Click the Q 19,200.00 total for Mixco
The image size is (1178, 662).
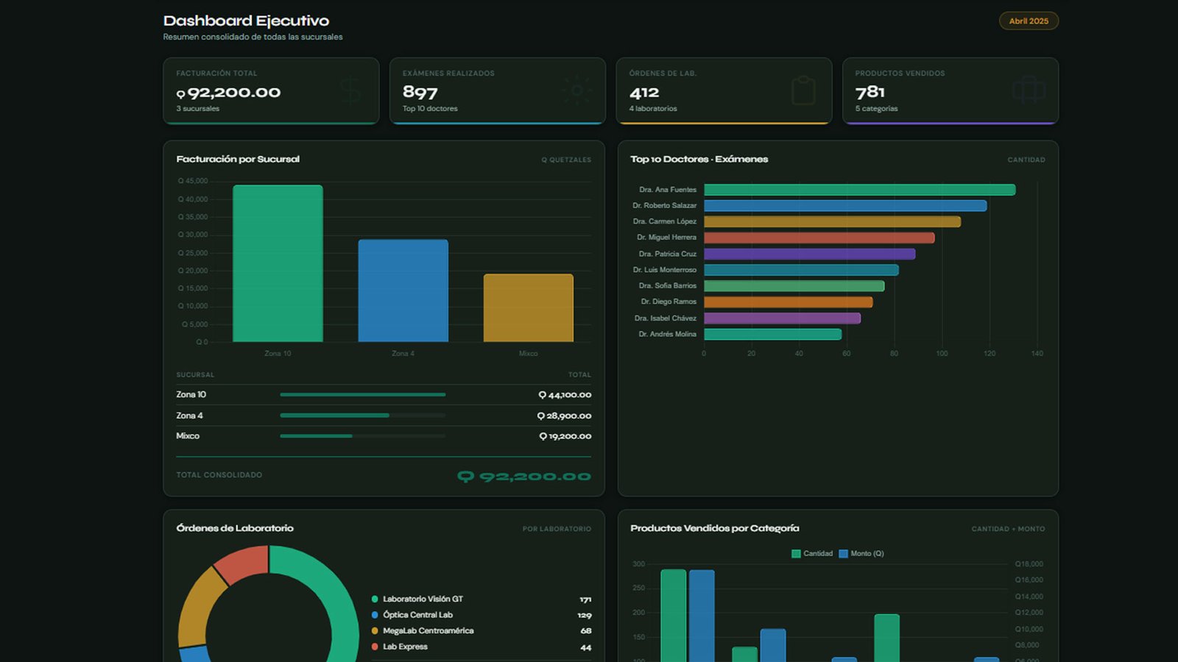tap(565, 436)
